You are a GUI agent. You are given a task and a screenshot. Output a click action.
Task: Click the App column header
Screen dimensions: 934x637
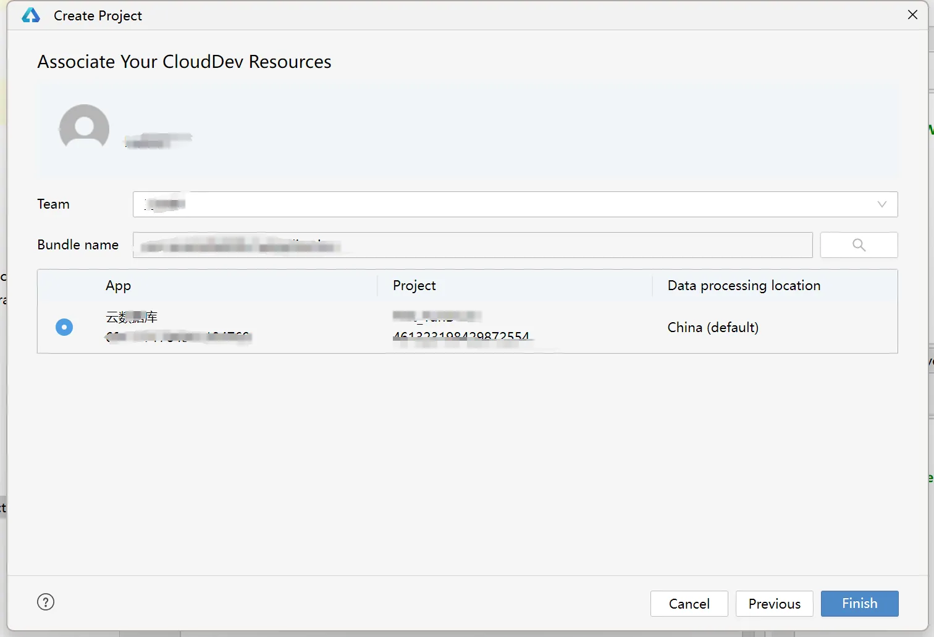tap(118, 285)
